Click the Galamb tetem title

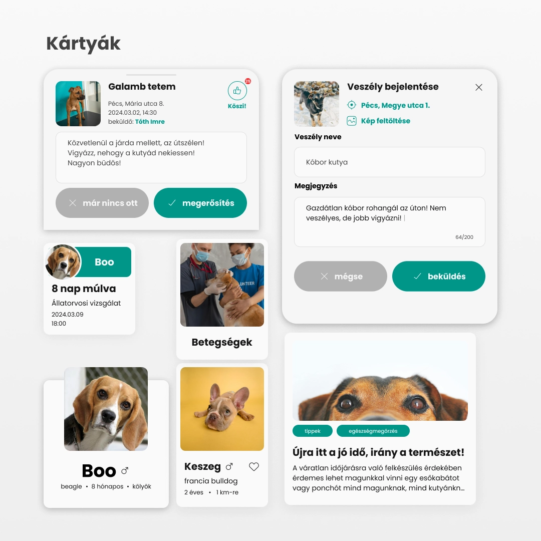[142, 86]
